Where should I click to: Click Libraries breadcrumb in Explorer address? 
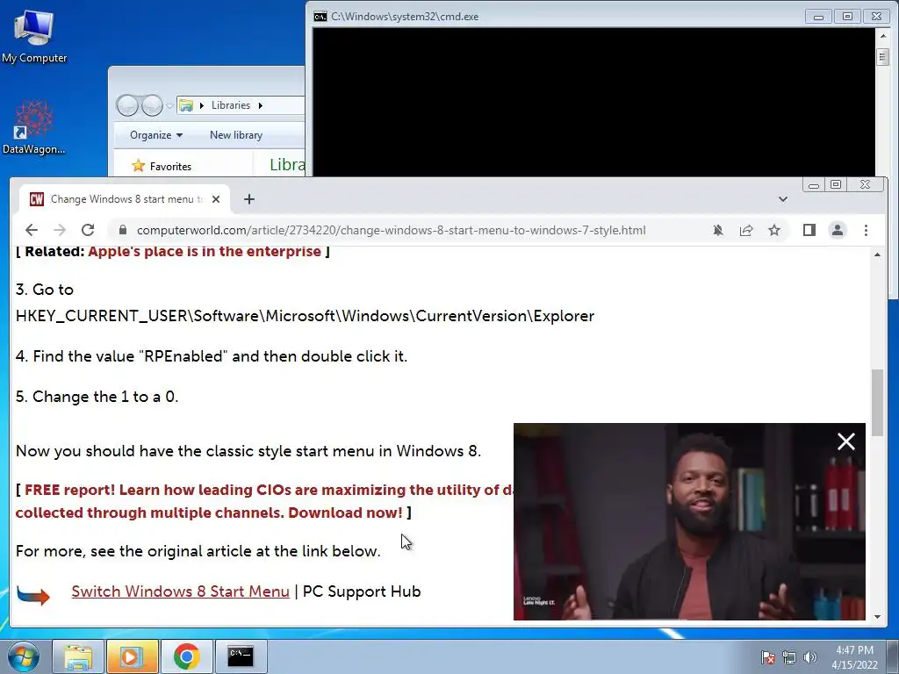231,105
